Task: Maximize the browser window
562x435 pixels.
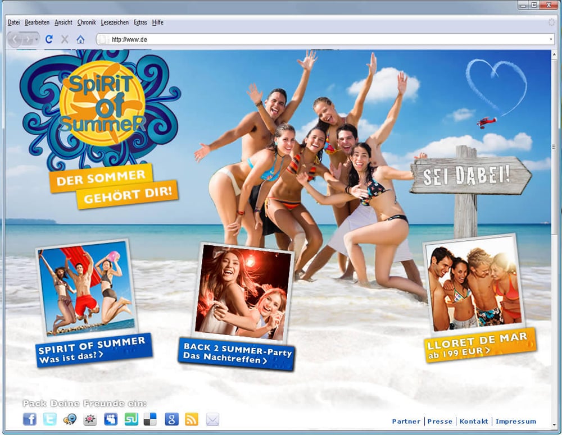Action: [x=534, y=5]
